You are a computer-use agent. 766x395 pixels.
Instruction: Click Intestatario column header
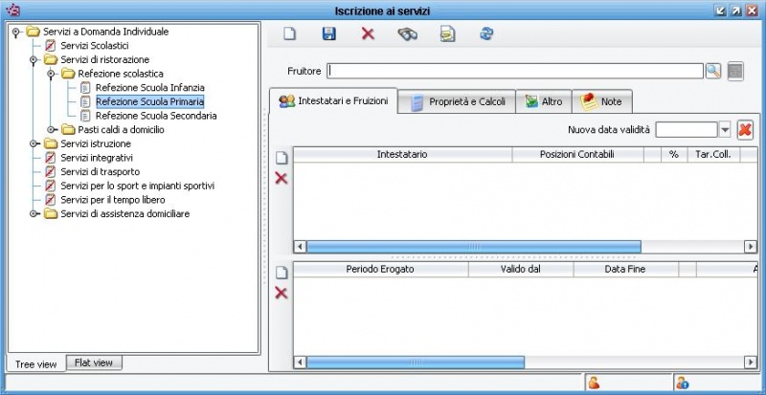click(402, 154)
